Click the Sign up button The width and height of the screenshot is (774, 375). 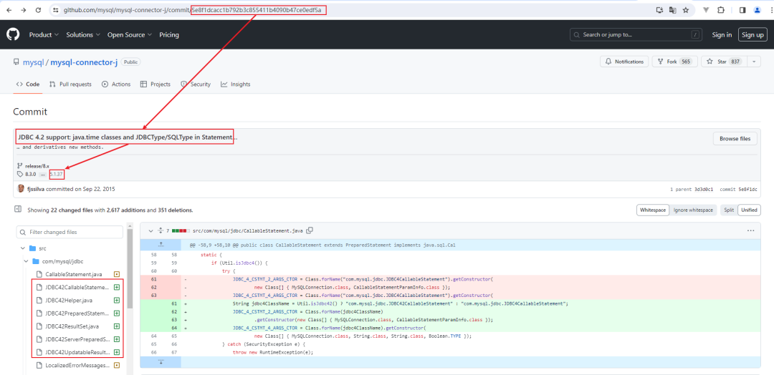click(752, 34)
